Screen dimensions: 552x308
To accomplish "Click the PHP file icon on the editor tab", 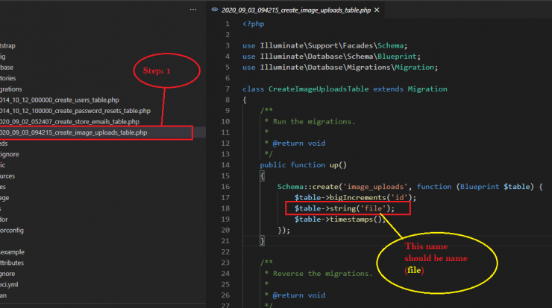I will coord(214,10).
